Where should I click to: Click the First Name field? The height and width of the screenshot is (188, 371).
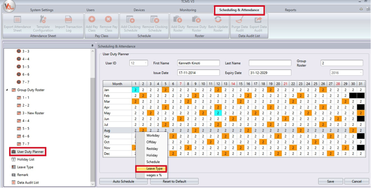point(198,63)
